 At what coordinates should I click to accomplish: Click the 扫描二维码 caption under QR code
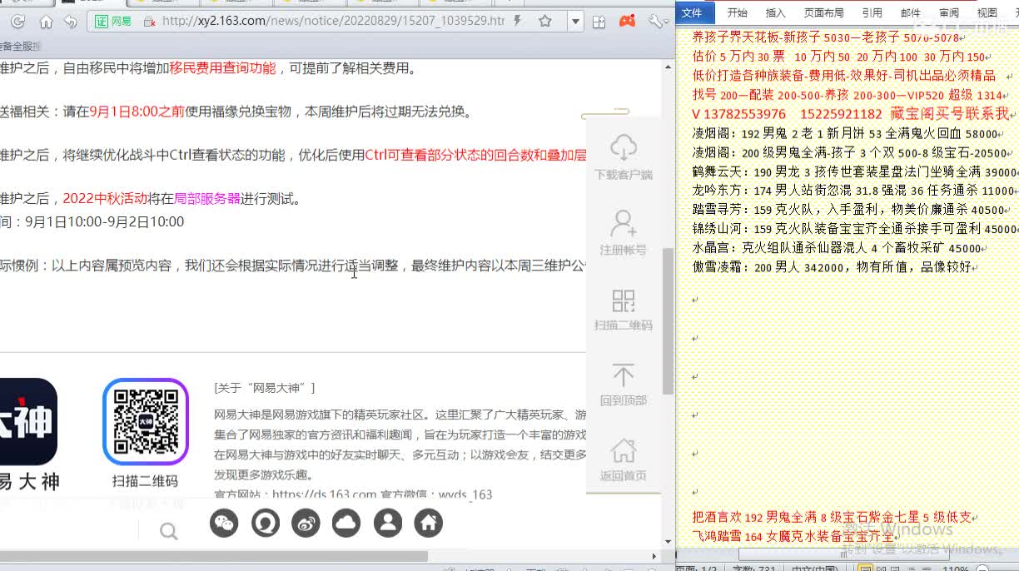(x=145, y=481)
